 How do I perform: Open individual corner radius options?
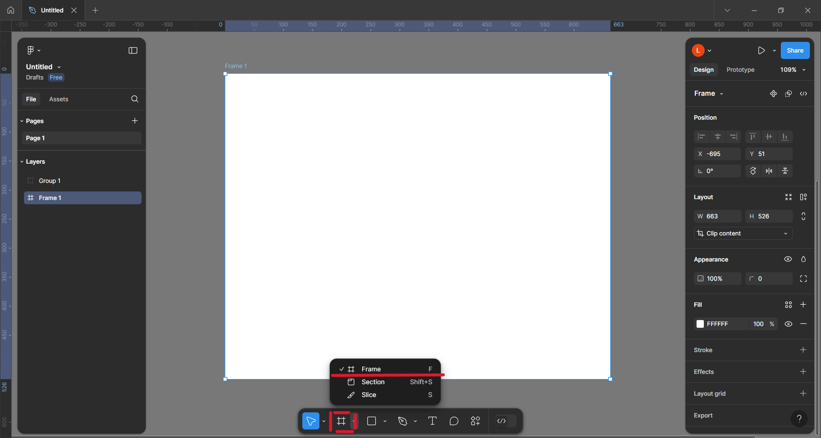pos(803,279)
